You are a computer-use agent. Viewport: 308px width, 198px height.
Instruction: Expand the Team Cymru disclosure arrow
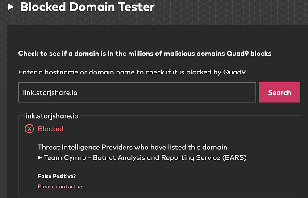click(40, 157)
